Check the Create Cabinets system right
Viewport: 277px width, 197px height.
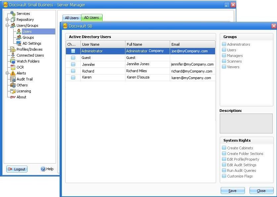(224, 148)
